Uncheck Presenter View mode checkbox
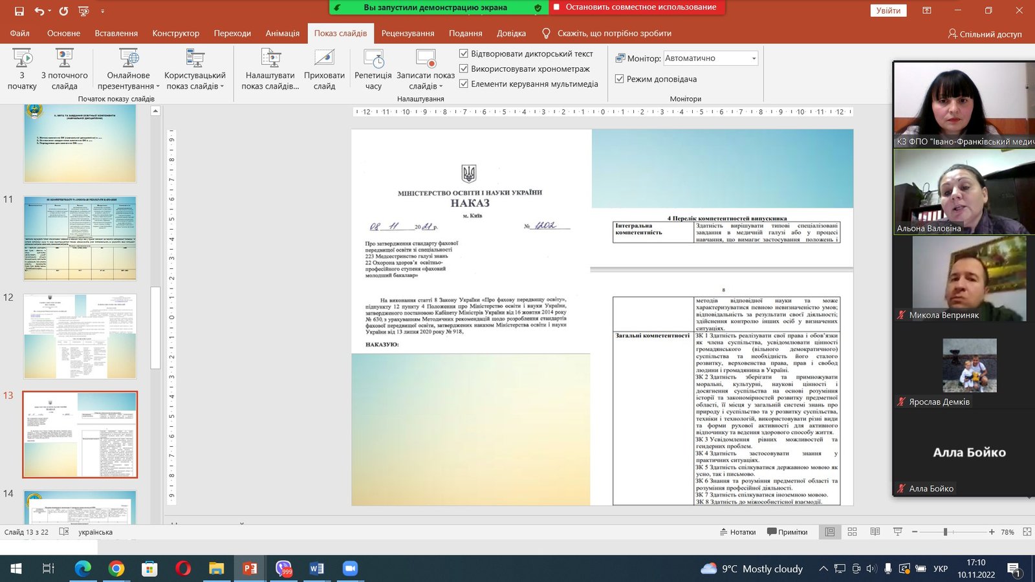The height and width of the screenshot is (582, 1035). [619, 79]
